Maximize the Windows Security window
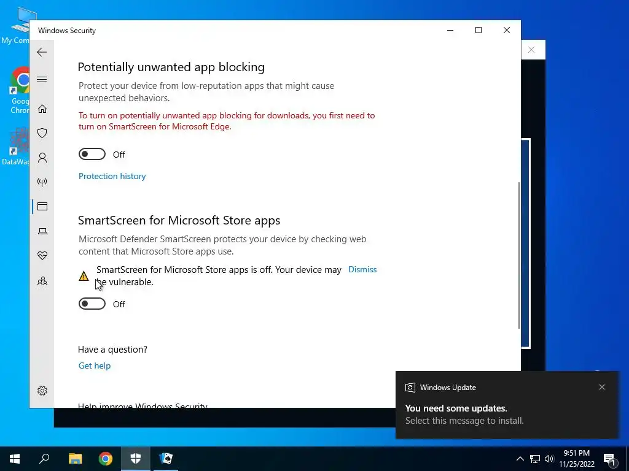 478,30
